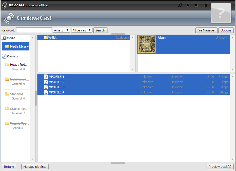The width and height of the screenshot is (236, 171).
Task: Start playback with the play button
Action: click(x=188, y=5)
